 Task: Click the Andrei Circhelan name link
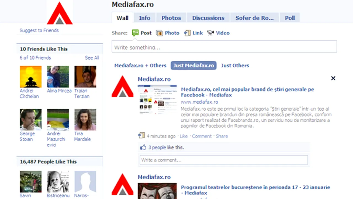[x=29, y=93]
